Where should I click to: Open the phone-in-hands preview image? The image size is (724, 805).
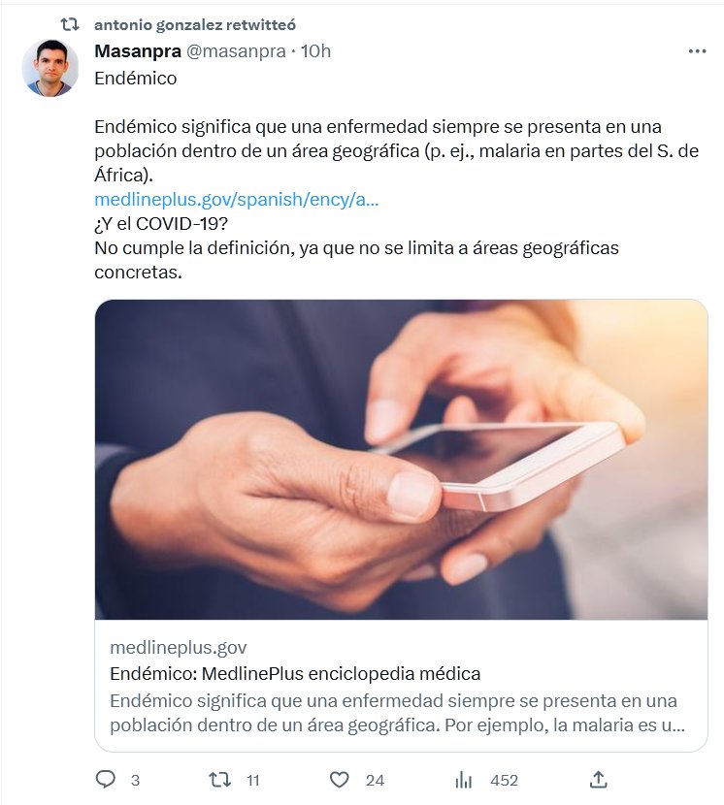pyautogui.click(x=401, y=460)
